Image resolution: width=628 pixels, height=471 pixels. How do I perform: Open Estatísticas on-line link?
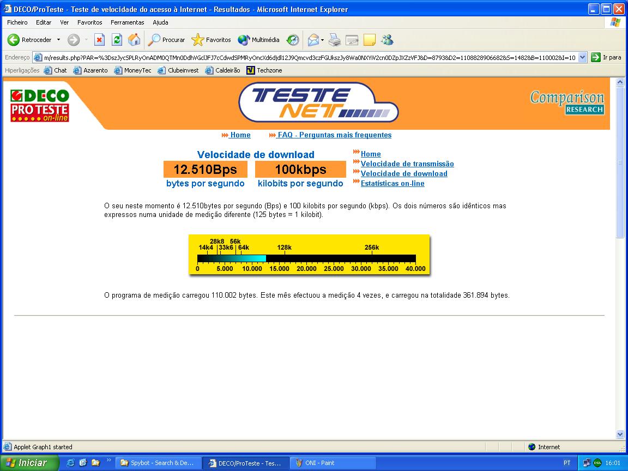(x=392, y=183)
